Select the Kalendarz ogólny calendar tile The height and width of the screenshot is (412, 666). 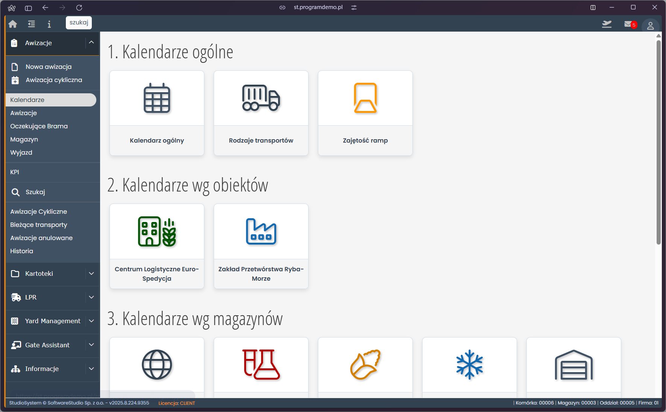coord(157,113)
